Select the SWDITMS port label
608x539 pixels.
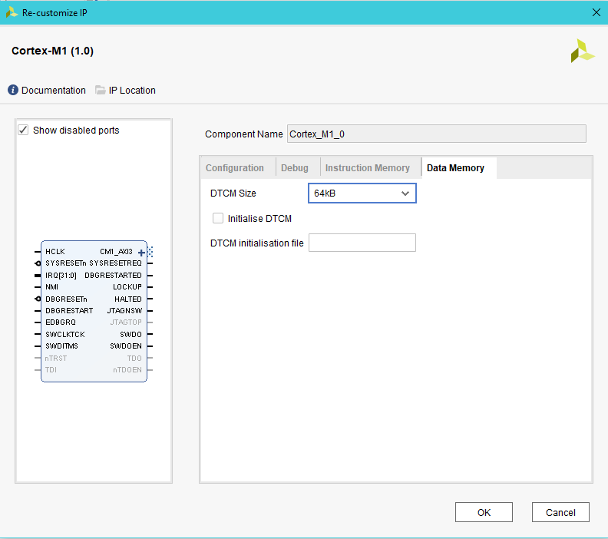[61, 346]
